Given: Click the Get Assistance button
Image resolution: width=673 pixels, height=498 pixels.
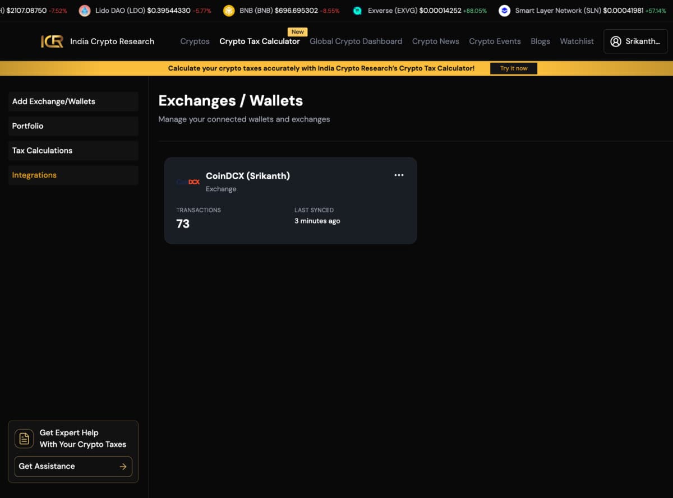Looking at the screenshot, I should tap(73, 466).
